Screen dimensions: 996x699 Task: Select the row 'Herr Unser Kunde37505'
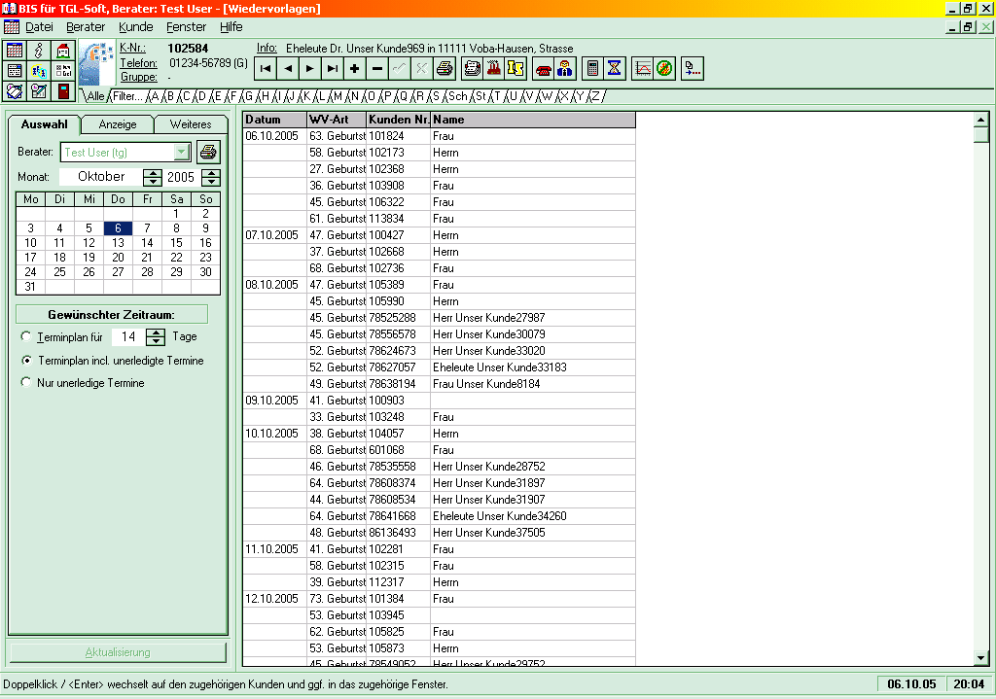coord(440,533)
